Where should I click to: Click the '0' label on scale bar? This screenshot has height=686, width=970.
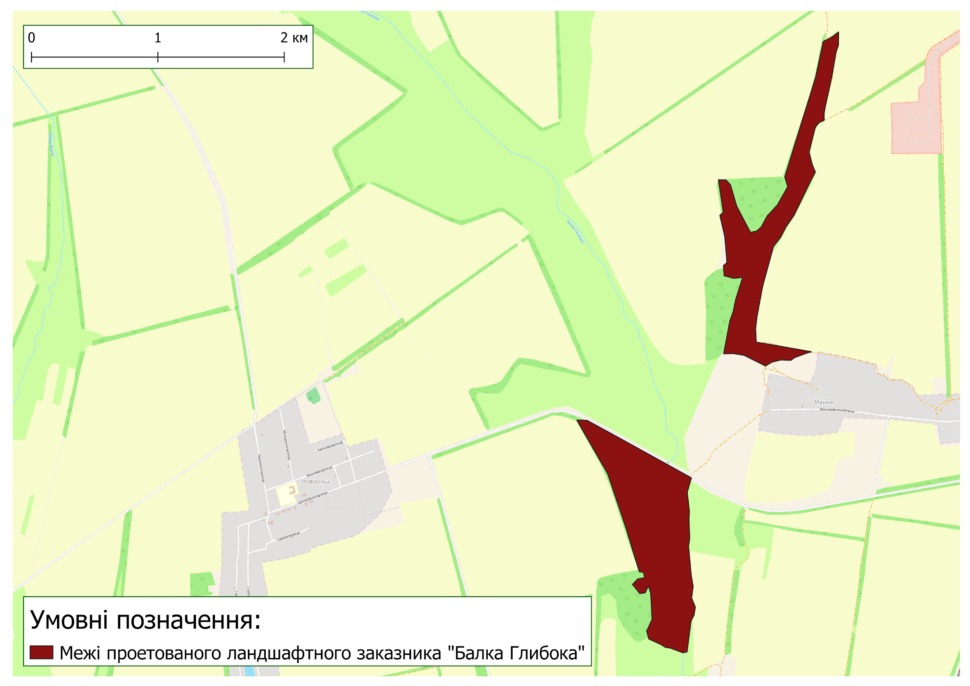[x=31, y=38]
